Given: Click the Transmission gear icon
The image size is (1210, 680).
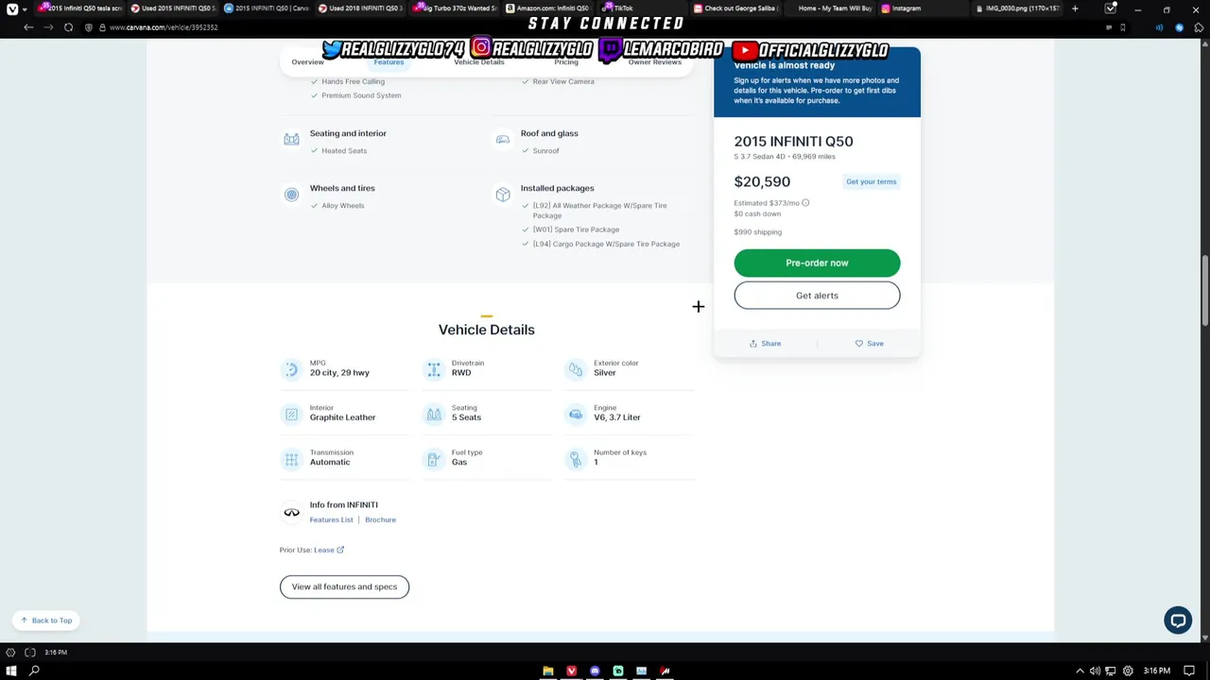Looking at the screenshot, I should (x=291, y=459).
